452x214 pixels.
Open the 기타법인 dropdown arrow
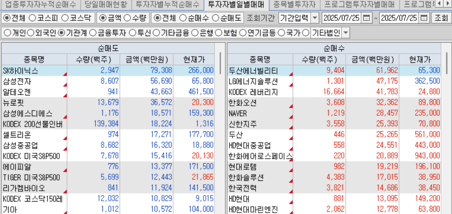pos(346,33)
